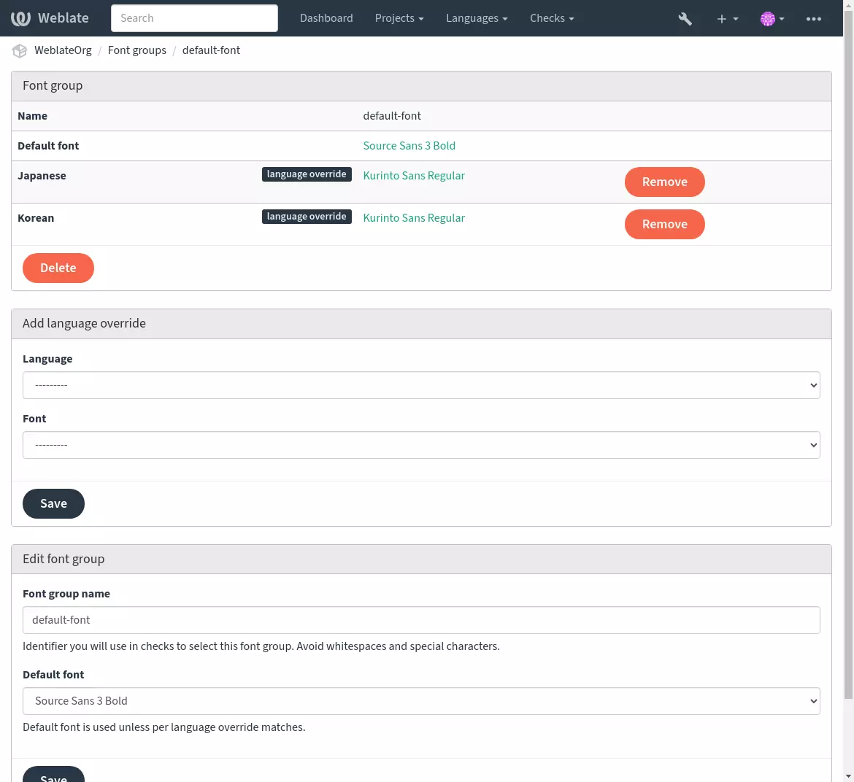Click the 'Korean' row label
The image size is (854, 782).
tap(36, 218)
